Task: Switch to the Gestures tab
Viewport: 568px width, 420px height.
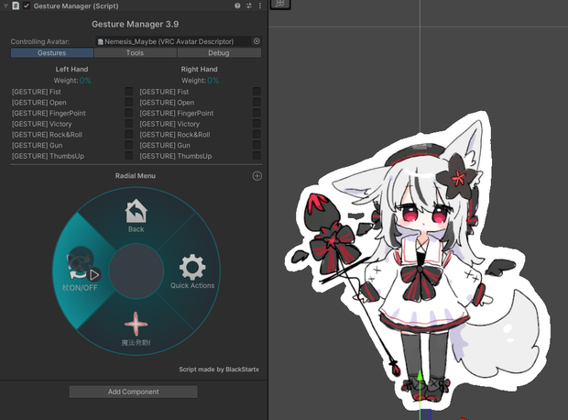Action: [x=52, y=53]
